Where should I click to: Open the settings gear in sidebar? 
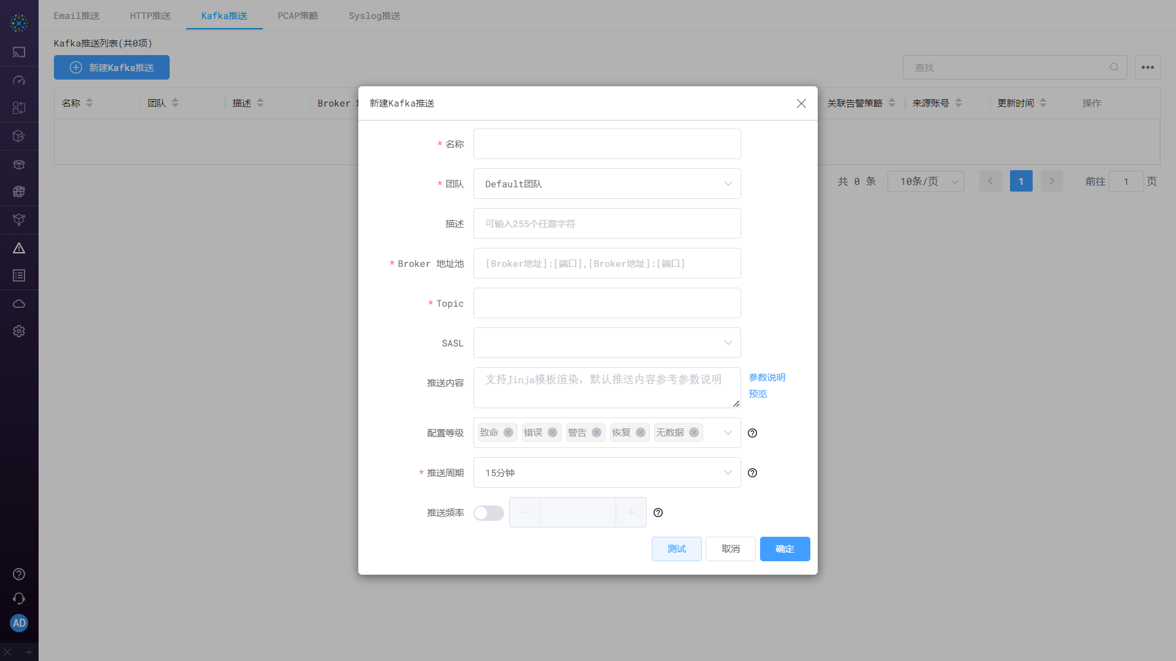[19, 331]
